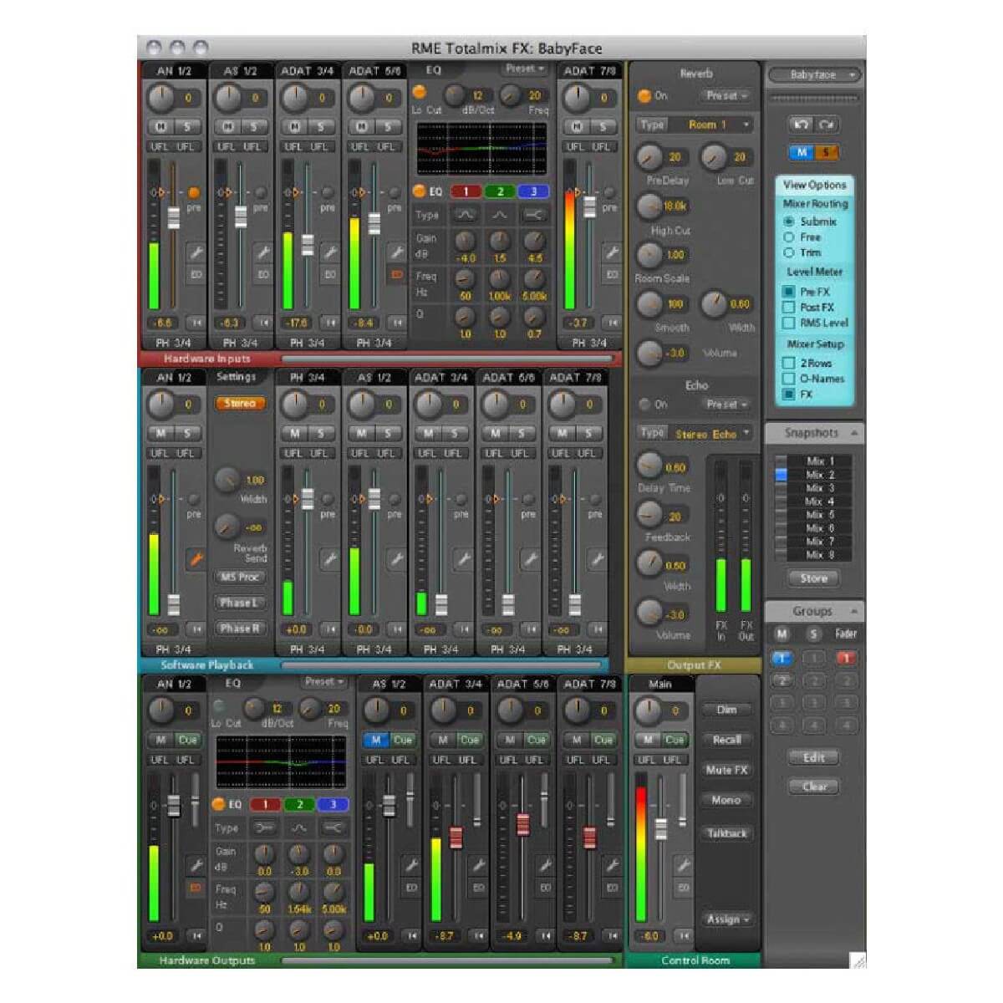This screenshot has width=1003, height=1003.
Task: Click the Main channel volume fader
Action: pyautogui.click(x=661, y=829)
